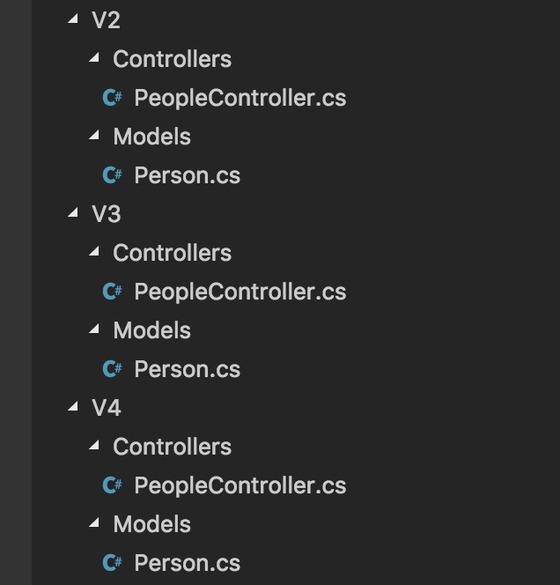Open PeopleController.cs in V2 Controllers
This screenshot has width=560, height=585.
[x=239, y=98]
